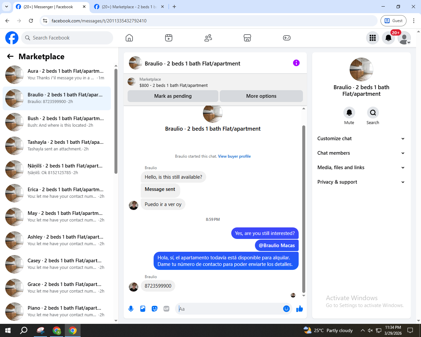This screenshot has width=421, height=337.
Task: Open the Gaming controller icon
Action: coord(287,38)
